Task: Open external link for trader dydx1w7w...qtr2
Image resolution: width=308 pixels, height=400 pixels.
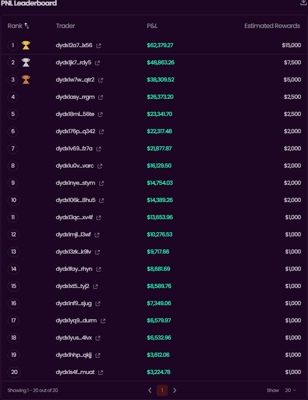Action: [101, 80]
